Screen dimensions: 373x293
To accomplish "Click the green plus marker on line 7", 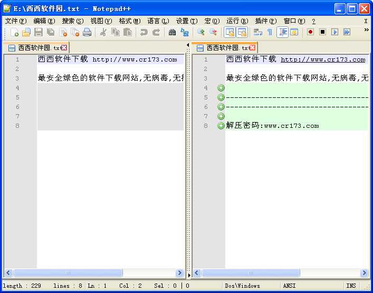I will 221,116.
